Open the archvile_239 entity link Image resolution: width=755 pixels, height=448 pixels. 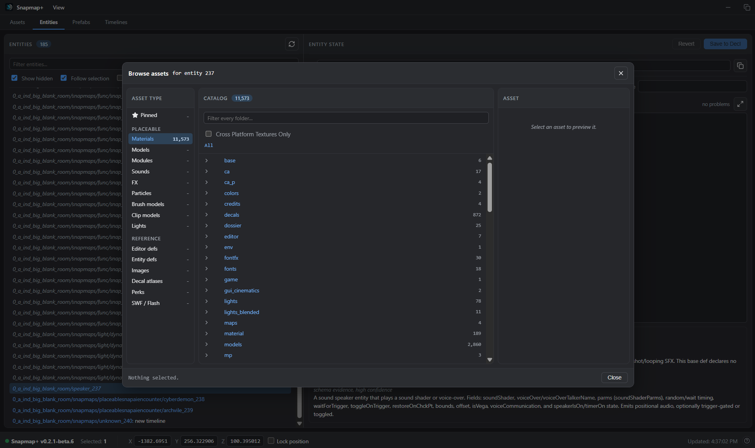point(102,410)
